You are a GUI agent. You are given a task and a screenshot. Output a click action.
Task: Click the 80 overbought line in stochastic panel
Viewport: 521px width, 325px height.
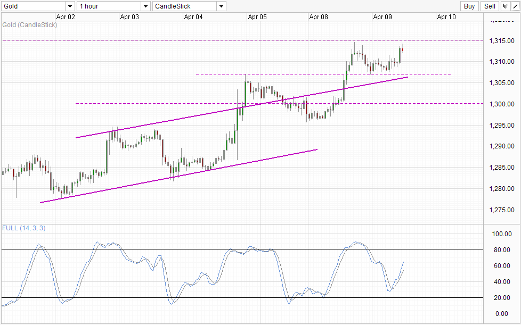[x=160, y=248]
